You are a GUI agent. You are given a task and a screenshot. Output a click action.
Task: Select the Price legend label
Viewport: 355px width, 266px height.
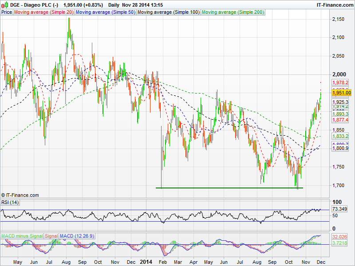pos(7,12)
